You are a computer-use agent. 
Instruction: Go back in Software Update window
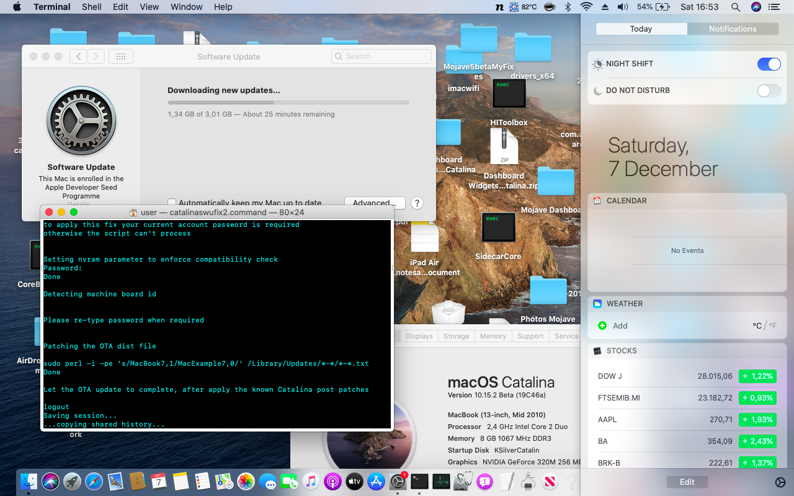tap(78, 56)
